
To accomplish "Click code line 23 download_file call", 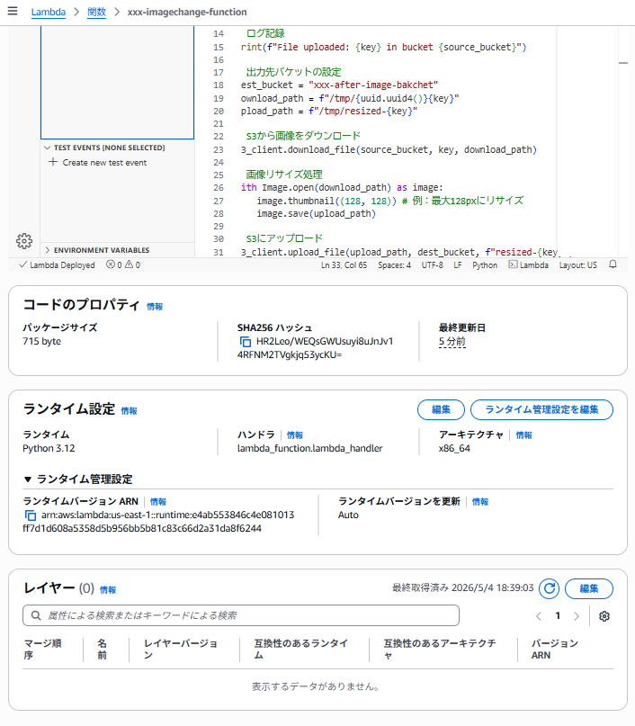I will 389,149.
